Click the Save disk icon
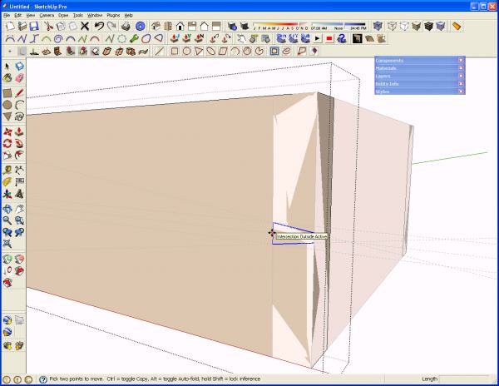This screenshot has height=386, width=499. pyautogui.click(x=34, y=26)
